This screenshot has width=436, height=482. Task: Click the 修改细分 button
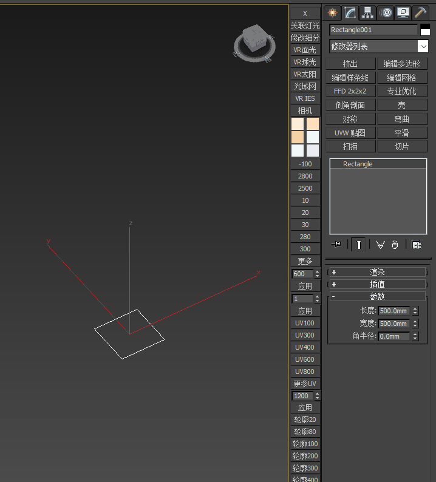click(x=305, y=38)
